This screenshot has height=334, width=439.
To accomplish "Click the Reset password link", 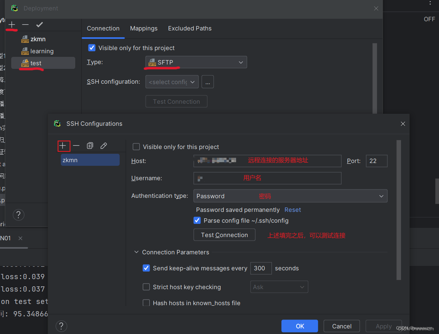I will pyautogui.click(x=293, y=210).
